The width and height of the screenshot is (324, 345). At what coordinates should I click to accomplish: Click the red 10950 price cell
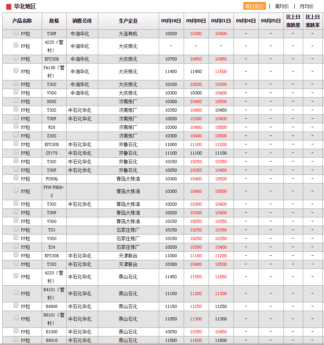(221, 59)
